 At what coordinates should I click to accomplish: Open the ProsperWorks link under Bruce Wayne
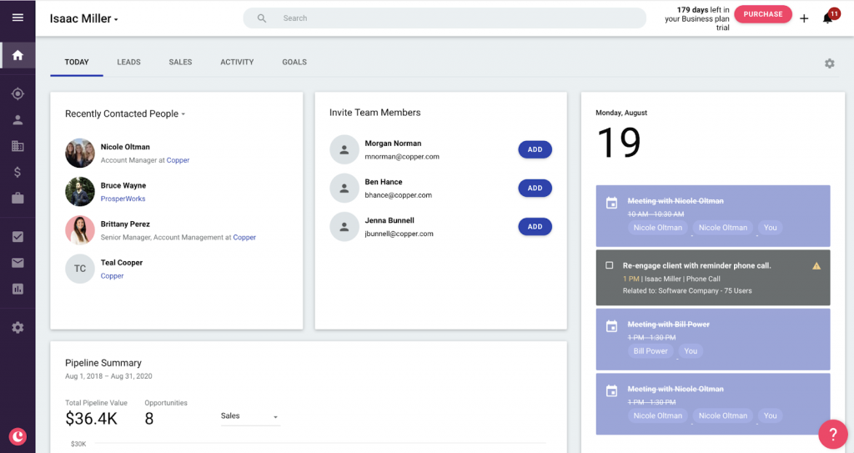click(123, 199)
